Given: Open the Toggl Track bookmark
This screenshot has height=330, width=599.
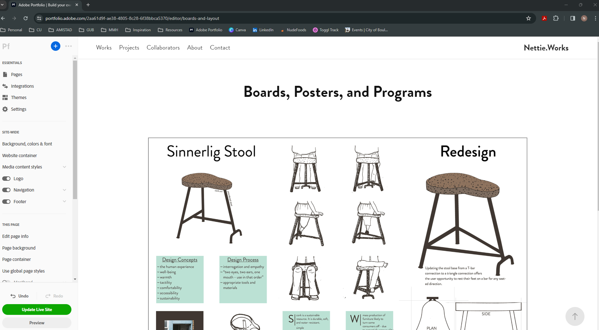Looking at the screenshot, I should (326, 30).
